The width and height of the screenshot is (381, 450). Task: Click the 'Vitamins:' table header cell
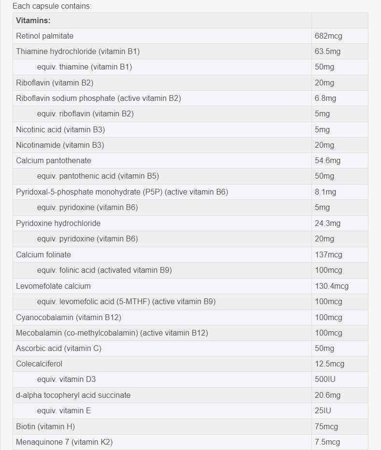(x=33, y=20)
